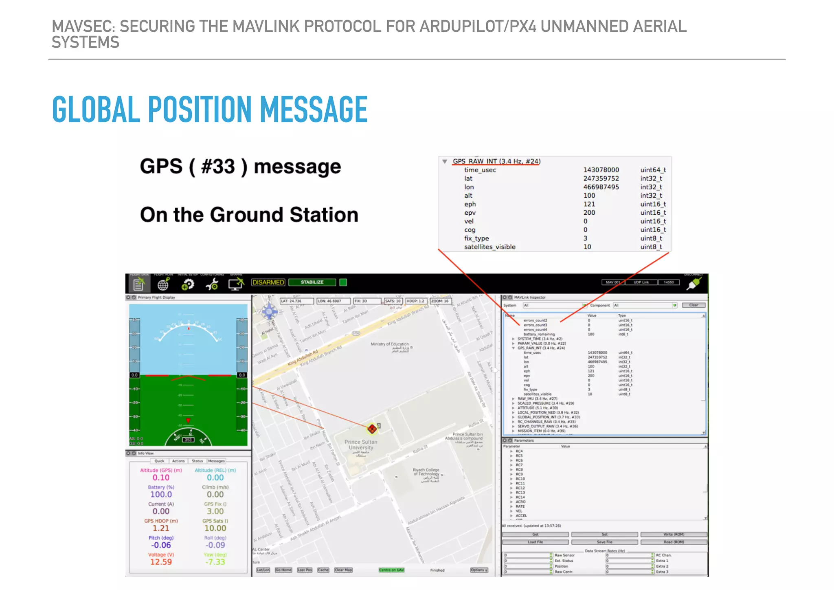The height and width of the screenshot is (590, 834).
Task: Open the Config/Tuning wrench icon
Action: point(212,284)
